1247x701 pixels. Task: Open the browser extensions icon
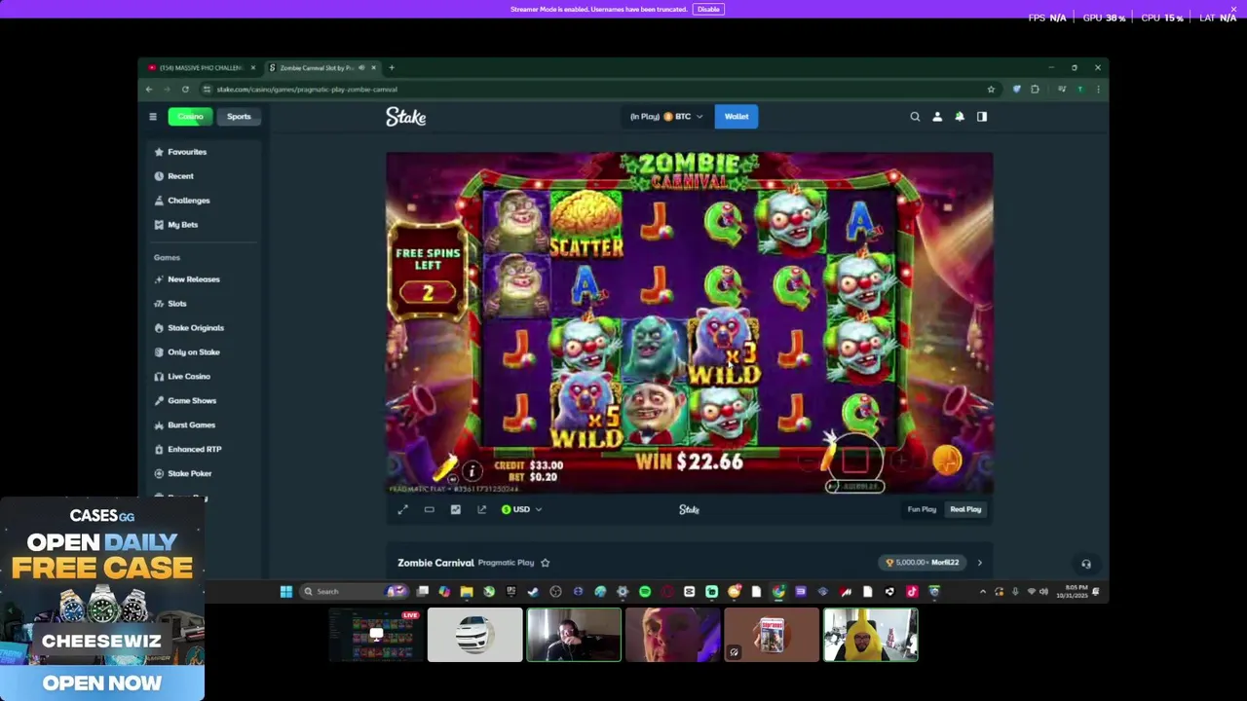coord(1035,90)
